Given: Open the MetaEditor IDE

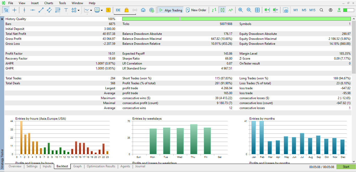Looking at the screenshot, I should coord(118,10).
